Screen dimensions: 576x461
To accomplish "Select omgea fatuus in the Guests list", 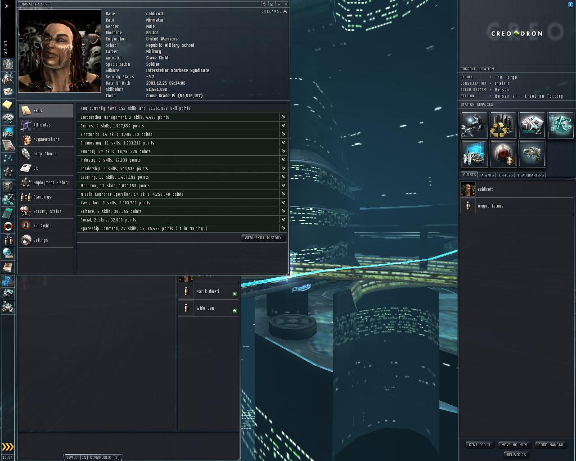I will (x=517, y=206).
